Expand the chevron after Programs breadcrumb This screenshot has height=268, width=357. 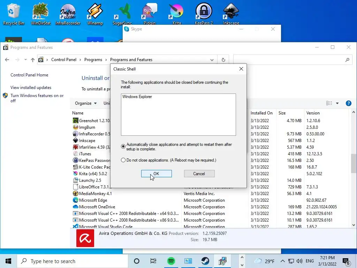(x=106, y=60)
